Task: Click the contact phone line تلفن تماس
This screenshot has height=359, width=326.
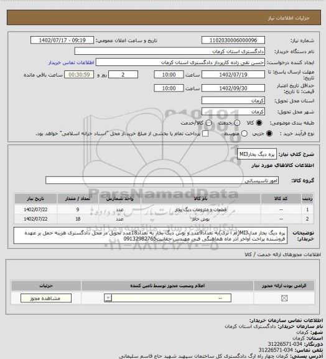Action: [291, 350]
